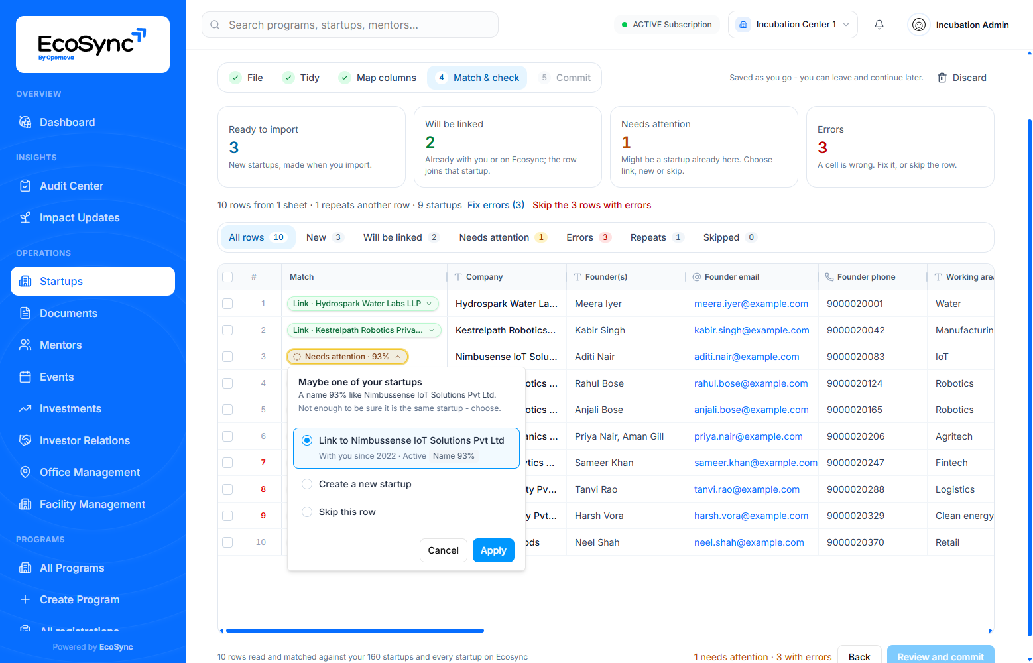Open notifications bell icon
This screenshot has height=663, width=1033.
point(879,25)
